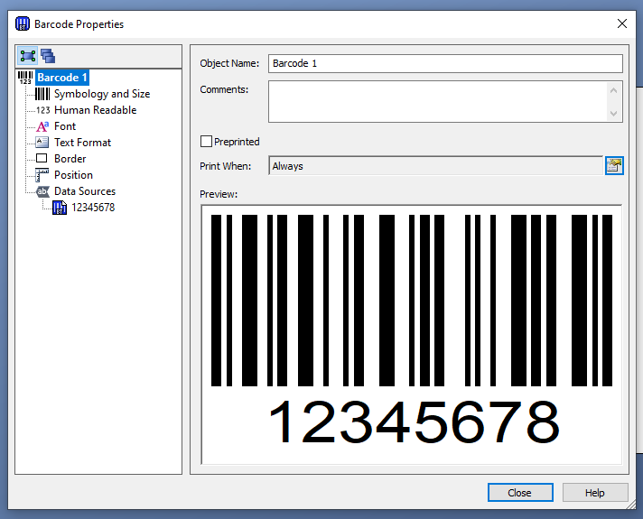The width and height of the screenshot is (643, 519).
Task: Select the layered objects view toolbar icon
Action: [x=48, y=56]
